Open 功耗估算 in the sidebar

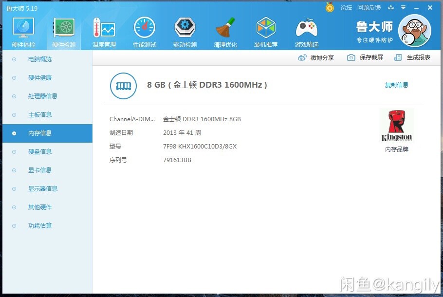click(48, 226)
